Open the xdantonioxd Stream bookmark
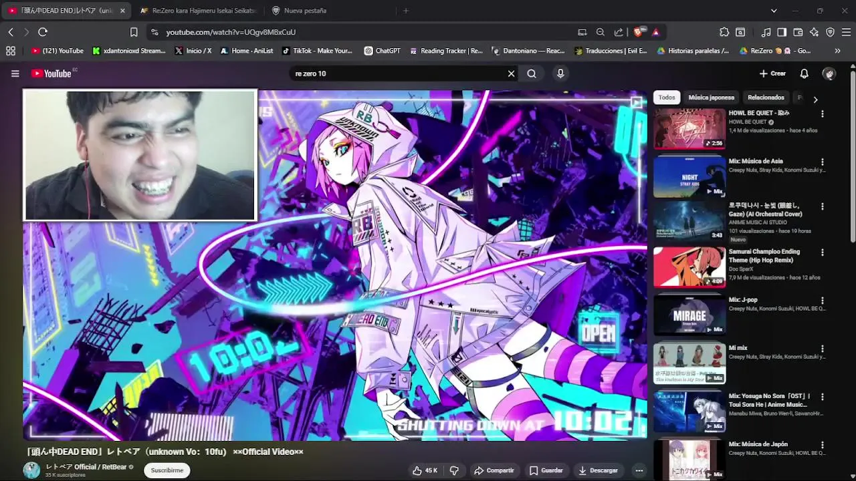The image size is (856, 481). click(129, 51)
